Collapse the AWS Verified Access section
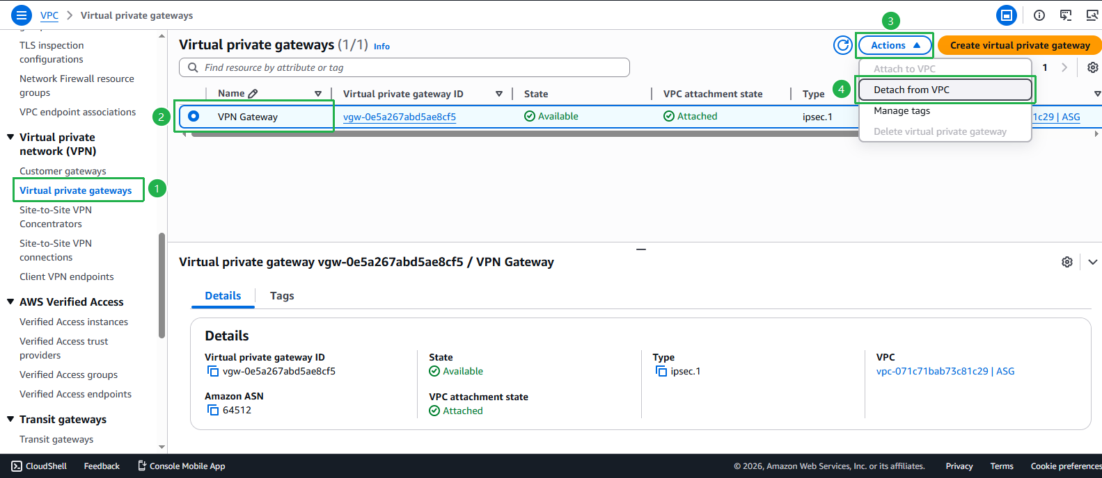This screenshot has width=1102, height=478. [x=10, y=302]
